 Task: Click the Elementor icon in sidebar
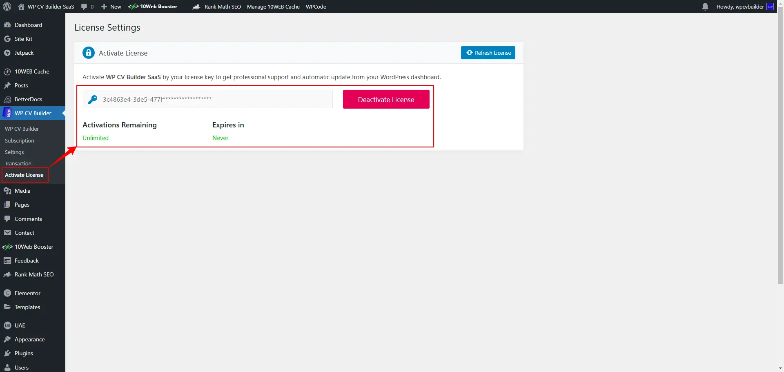7,293
